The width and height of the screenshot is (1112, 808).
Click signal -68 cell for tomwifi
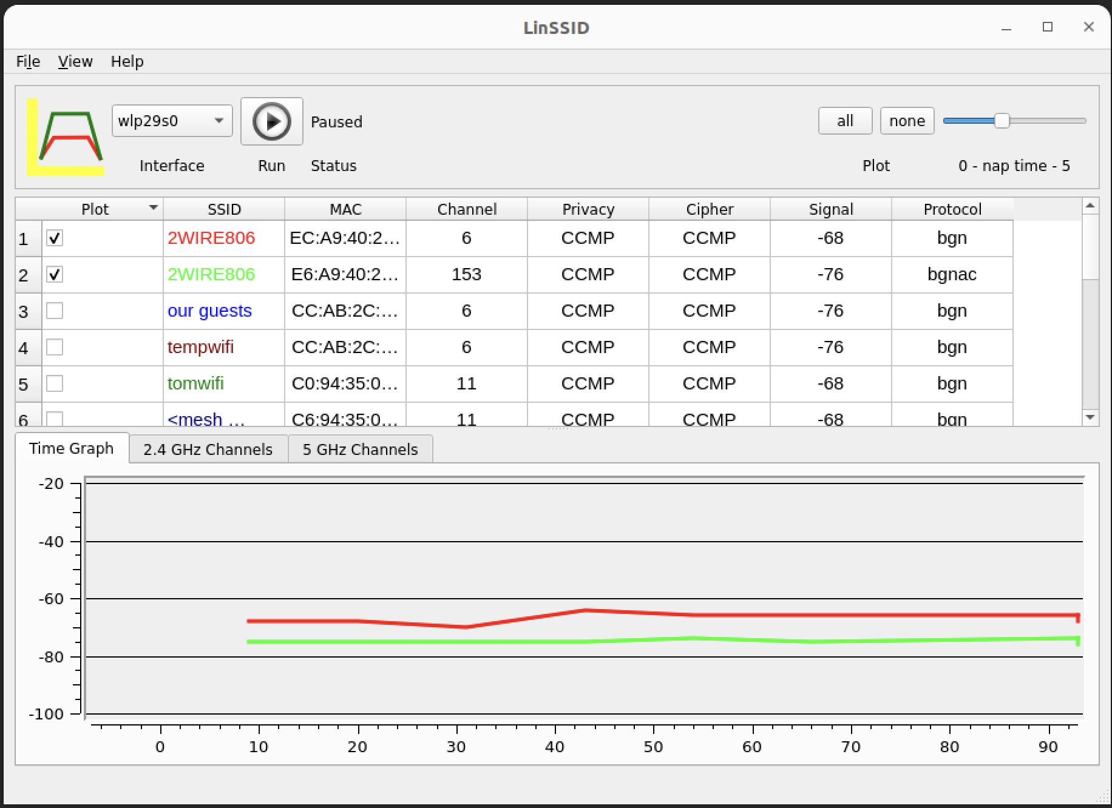click(831, 383)
